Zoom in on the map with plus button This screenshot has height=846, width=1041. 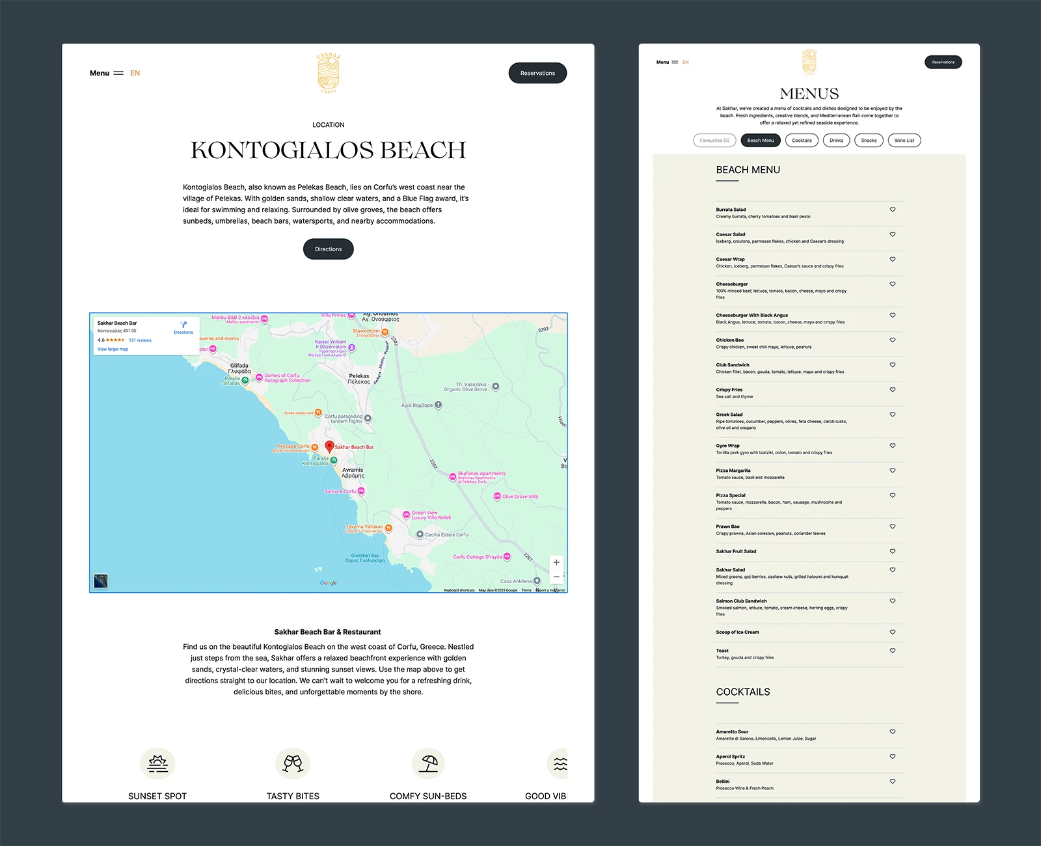tap(556, 562)
